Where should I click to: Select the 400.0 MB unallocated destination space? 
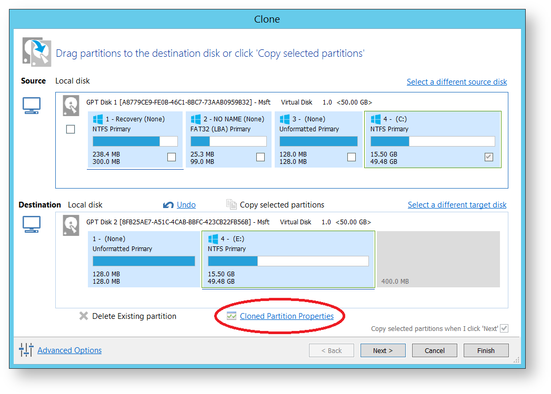(x=438, y=260)
